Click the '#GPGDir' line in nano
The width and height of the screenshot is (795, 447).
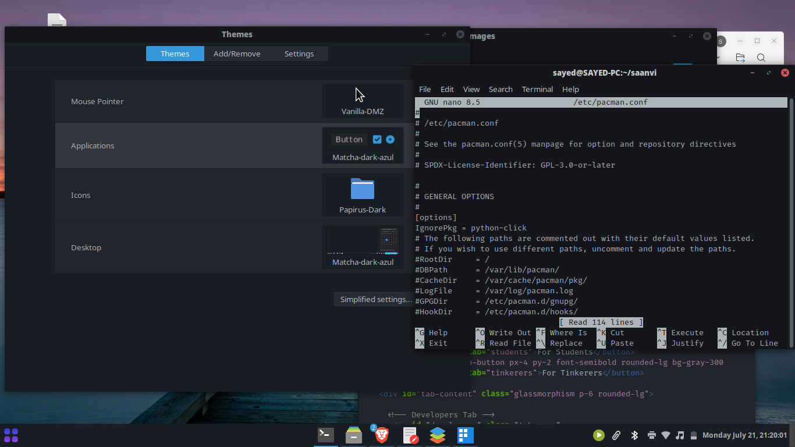(496, 301)
